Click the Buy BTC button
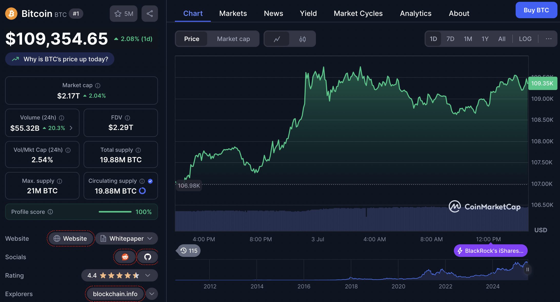This screenshot has height=302, width=560. 536,10
